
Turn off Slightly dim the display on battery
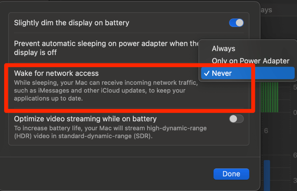pos(236,23)
